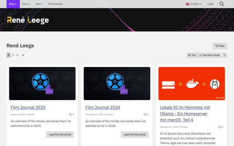Click the René Leege site logo
The width and height of the screenshot is (234, 146).
(28, 20)
